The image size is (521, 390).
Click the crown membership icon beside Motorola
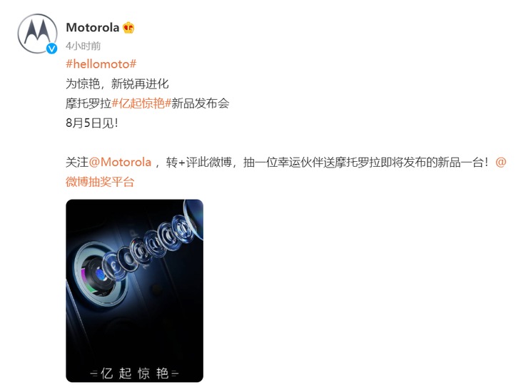pos(128,28)
